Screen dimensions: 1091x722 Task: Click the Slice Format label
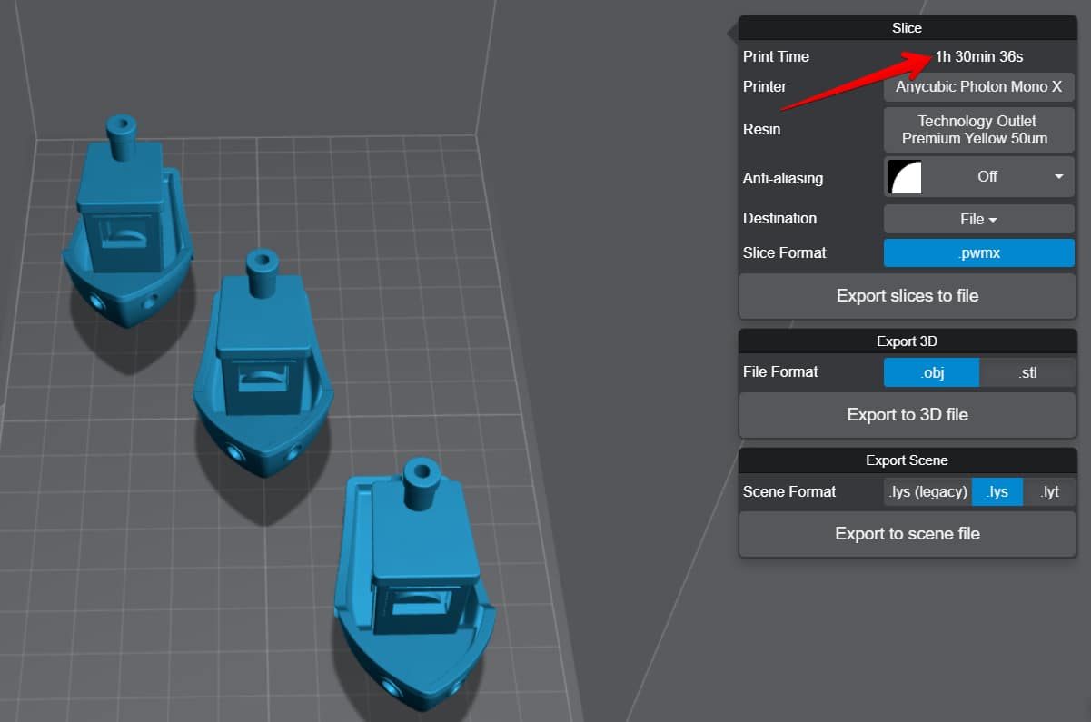785,253
